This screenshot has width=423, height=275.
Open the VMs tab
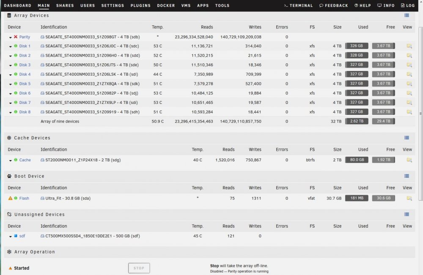pyautogui.click(x=186, y=5)
